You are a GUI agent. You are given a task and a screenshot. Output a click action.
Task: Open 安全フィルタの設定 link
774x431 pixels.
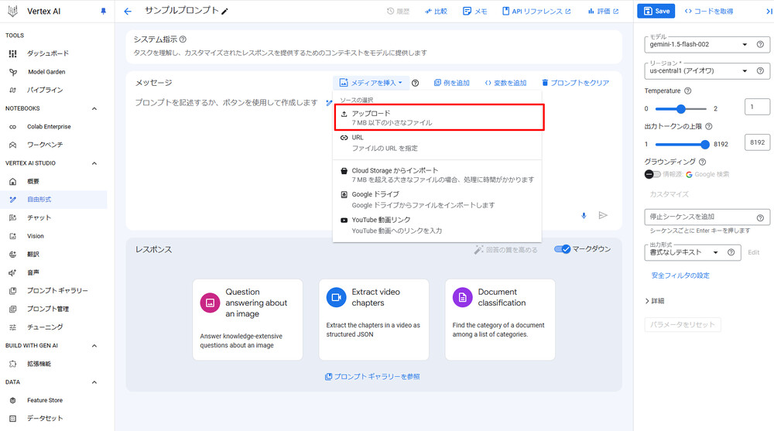coord(680,275)
